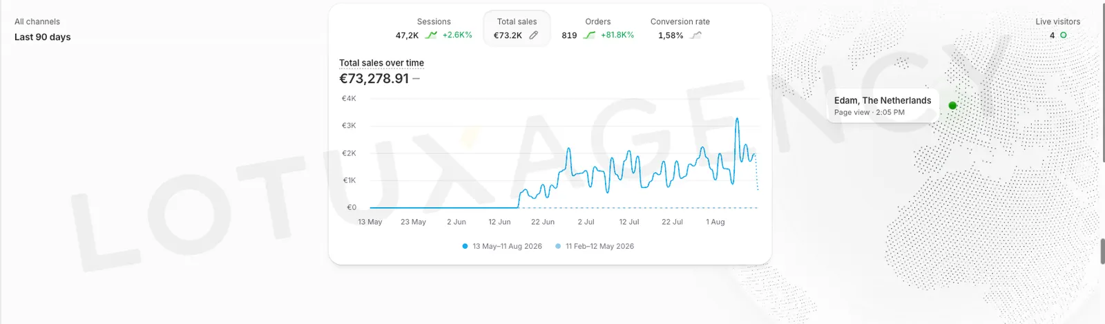Click the grey trend icon beside Conversion rate
Image resolution: width=1105 pixels, height=324 pixels.
tap(695, 35)
